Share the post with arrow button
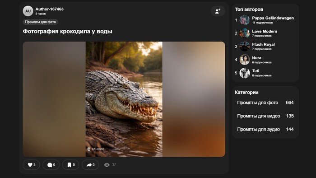The width and height of the screenshot is (316, 178). coord(90,165)
